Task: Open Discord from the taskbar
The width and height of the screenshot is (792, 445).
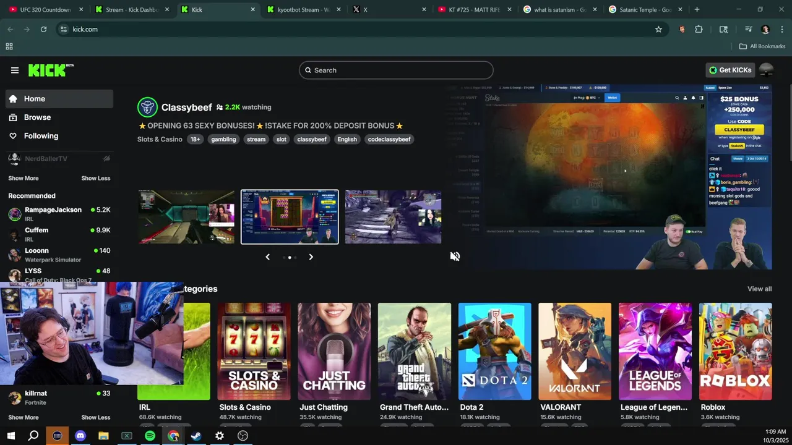Action: [x=80, y=436]
